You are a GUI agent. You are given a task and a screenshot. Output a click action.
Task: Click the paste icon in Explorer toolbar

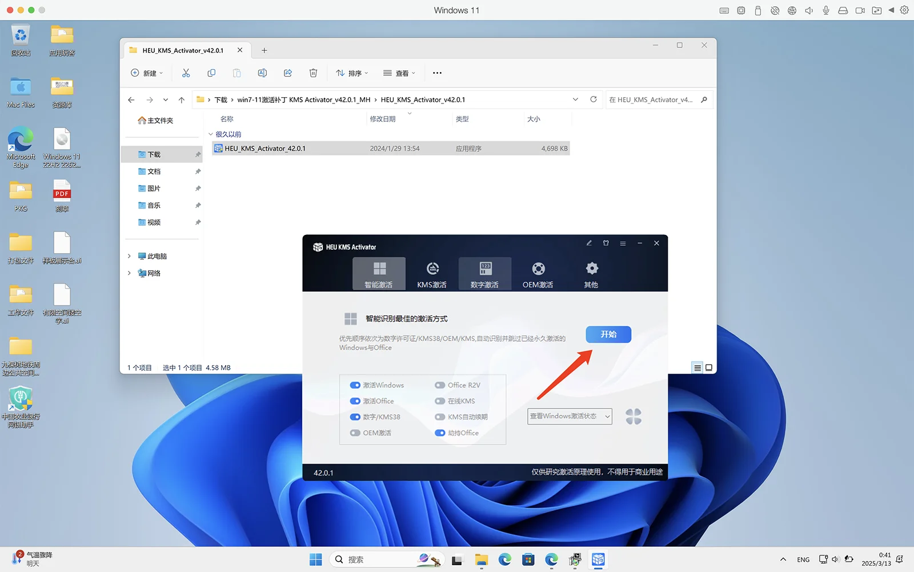tap(237, 73)
